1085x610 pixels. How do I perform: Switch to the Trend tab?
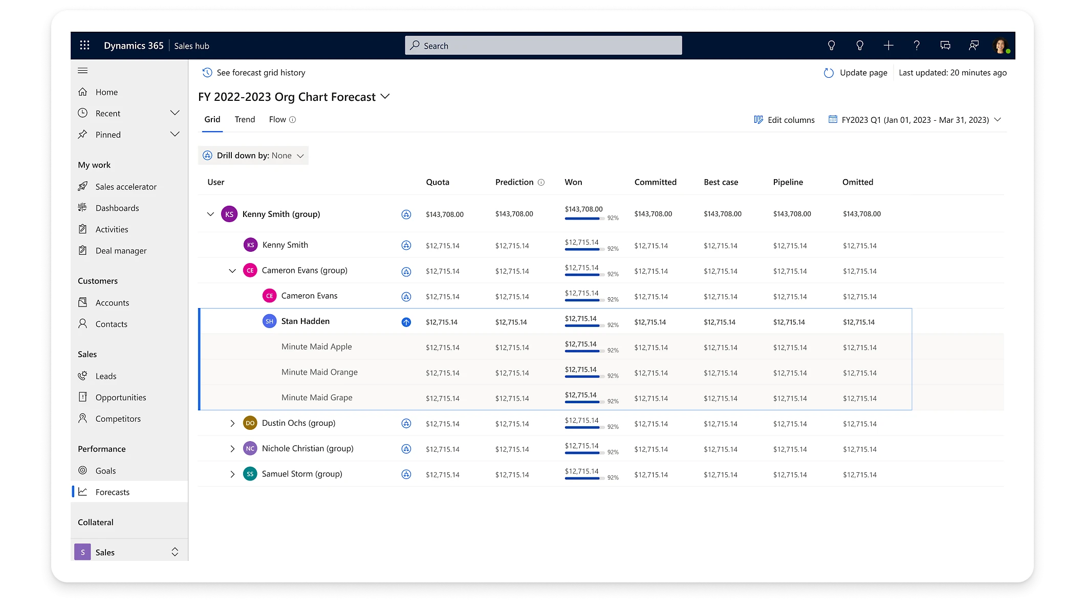coord(245,119)
